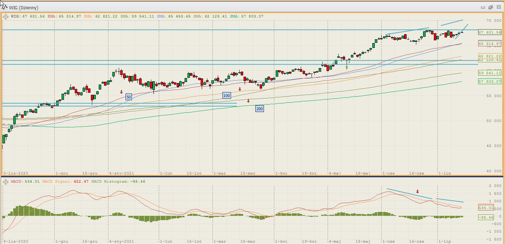Click the MACD Histogram -88.46 axis tag
Screen dimensions: 505x244
click(486, 217)
